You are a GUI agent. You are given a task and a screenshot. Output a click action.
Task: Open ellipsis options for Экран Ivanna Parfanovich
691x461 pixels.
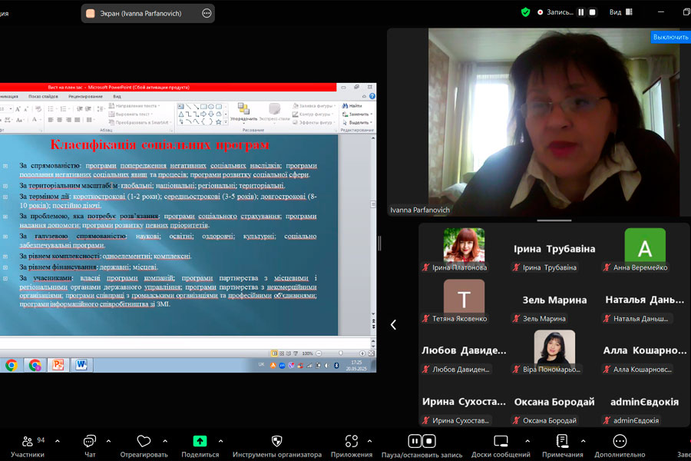pos(207,13)
